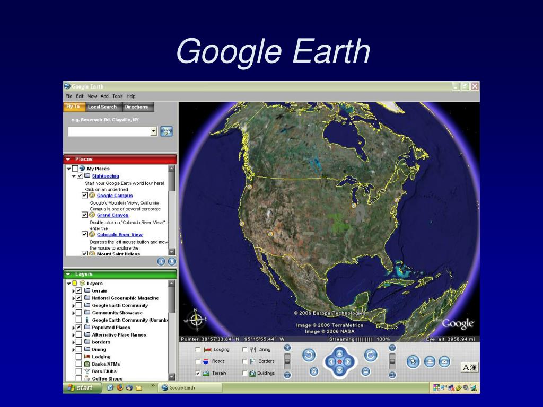The width and height of the screenshot is (543, 407).
Task: Open the Fly To address dropdown
Action: [x=154, y=131]
